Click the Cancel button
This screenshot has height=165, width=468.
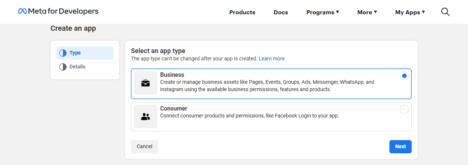tap(144, 147)
